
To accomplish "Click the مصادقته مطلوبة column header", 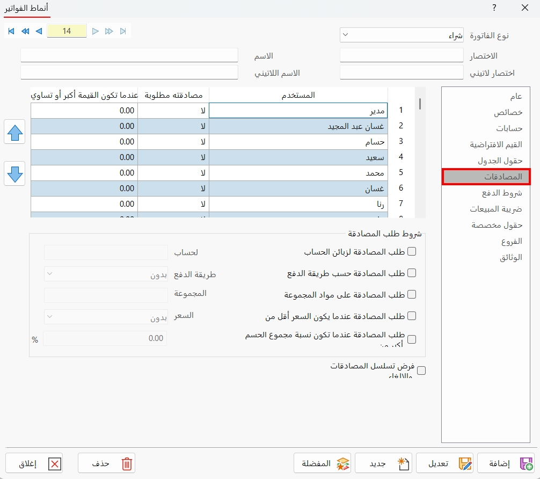I will coord(173,95).
